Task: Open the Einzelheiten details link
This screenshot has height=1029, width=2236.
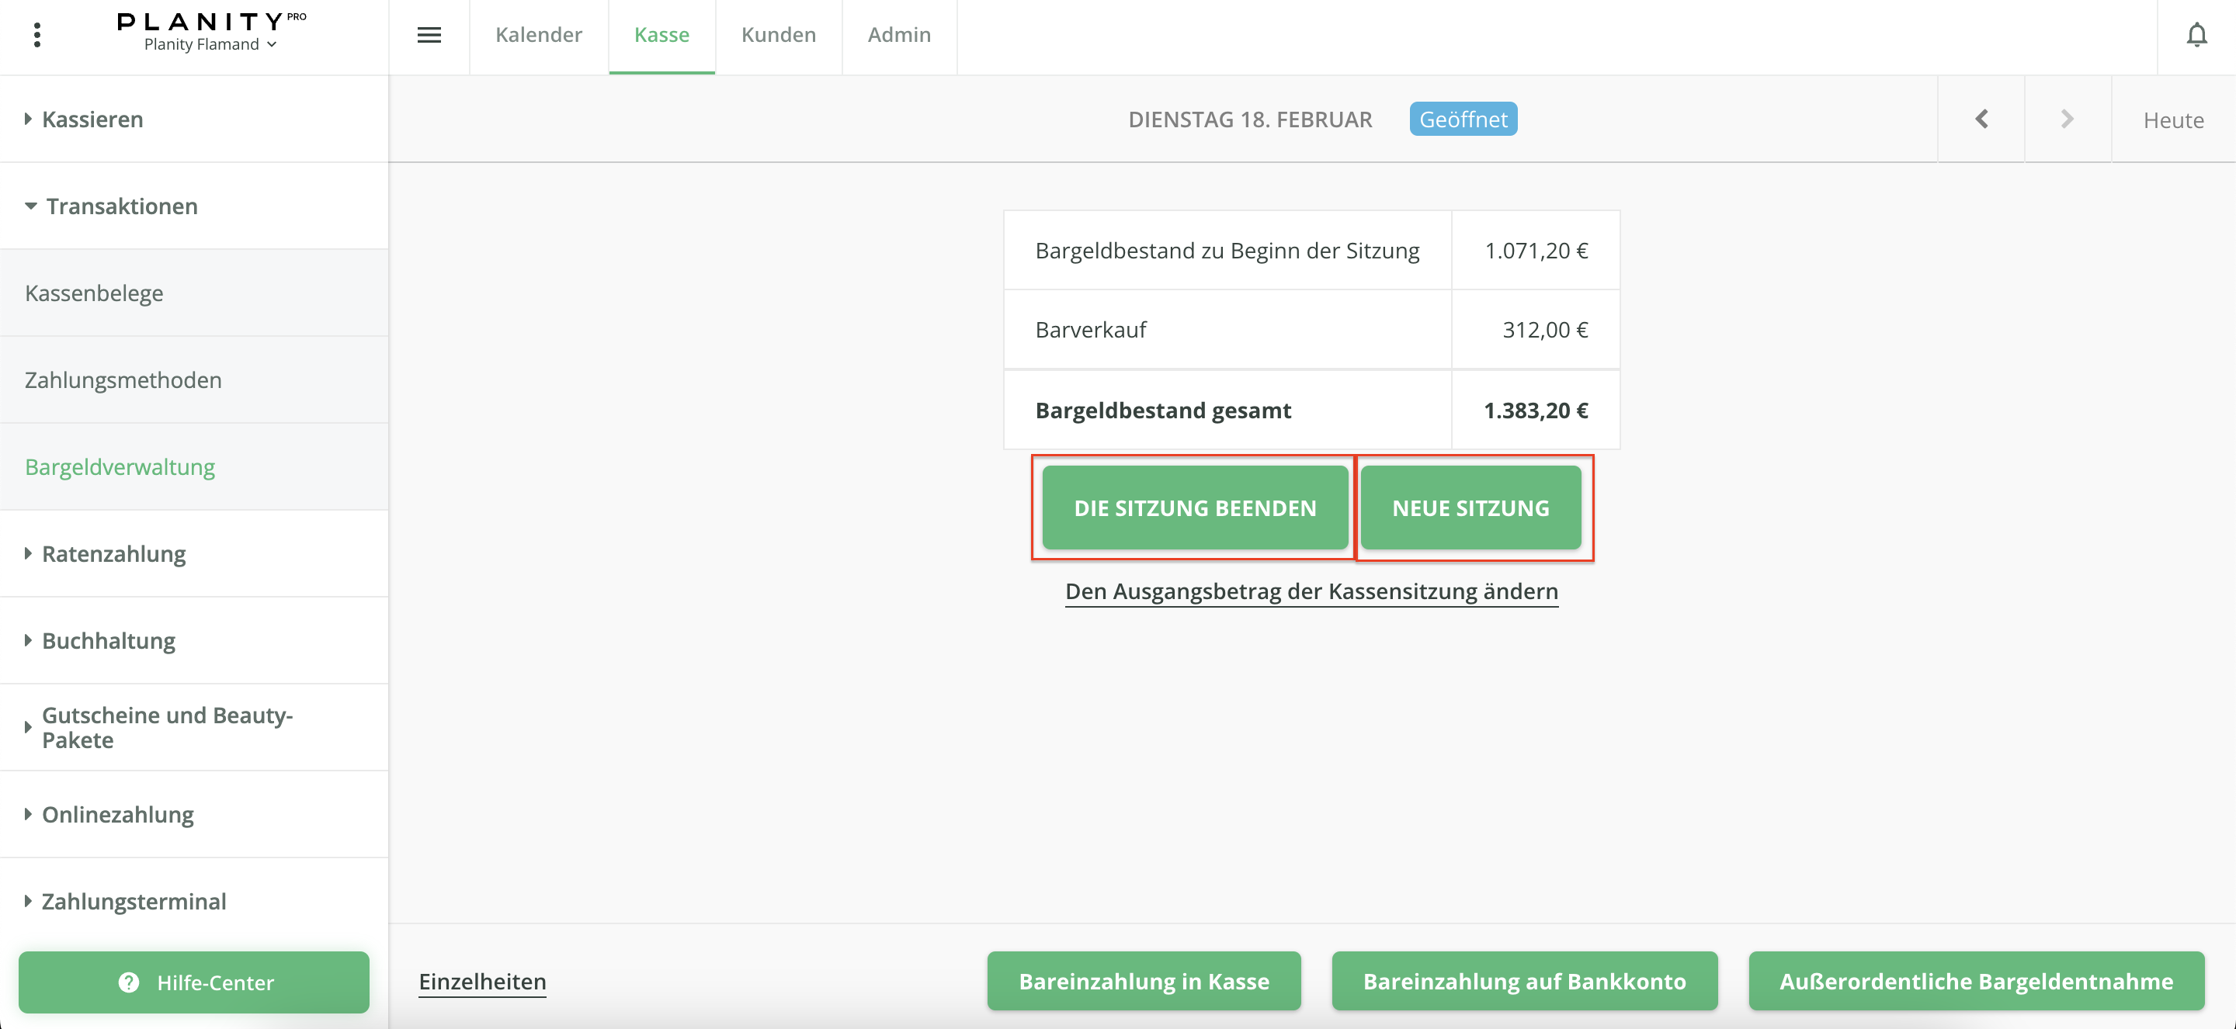Action: pos(481,982)
